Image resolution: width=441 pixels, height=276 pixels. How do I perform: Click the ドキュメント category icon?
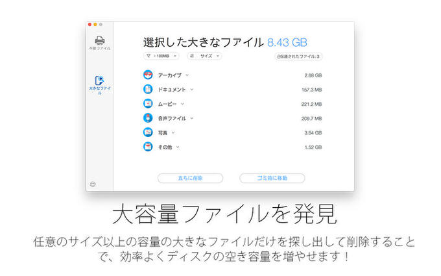[147, 89]
